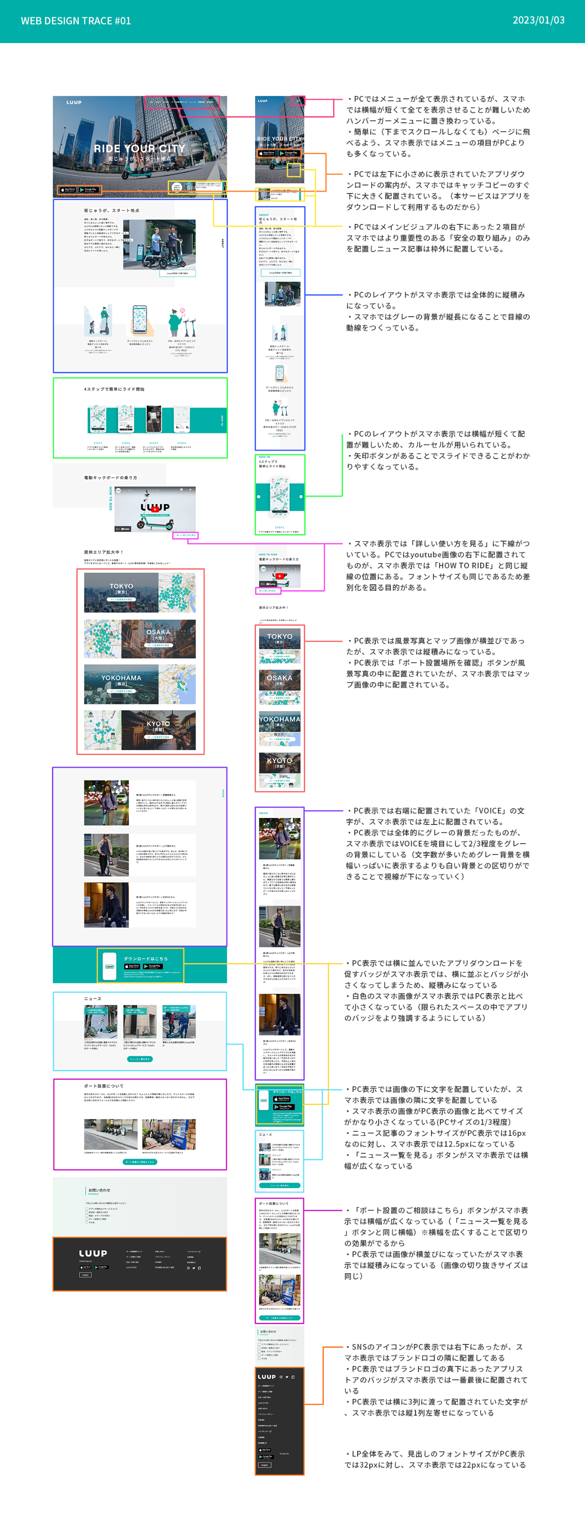Image resolution: width=585 pixels, height=1529 pixels.
Task: Click port location button on PC KYOTO card
Action: pos(158,736)
